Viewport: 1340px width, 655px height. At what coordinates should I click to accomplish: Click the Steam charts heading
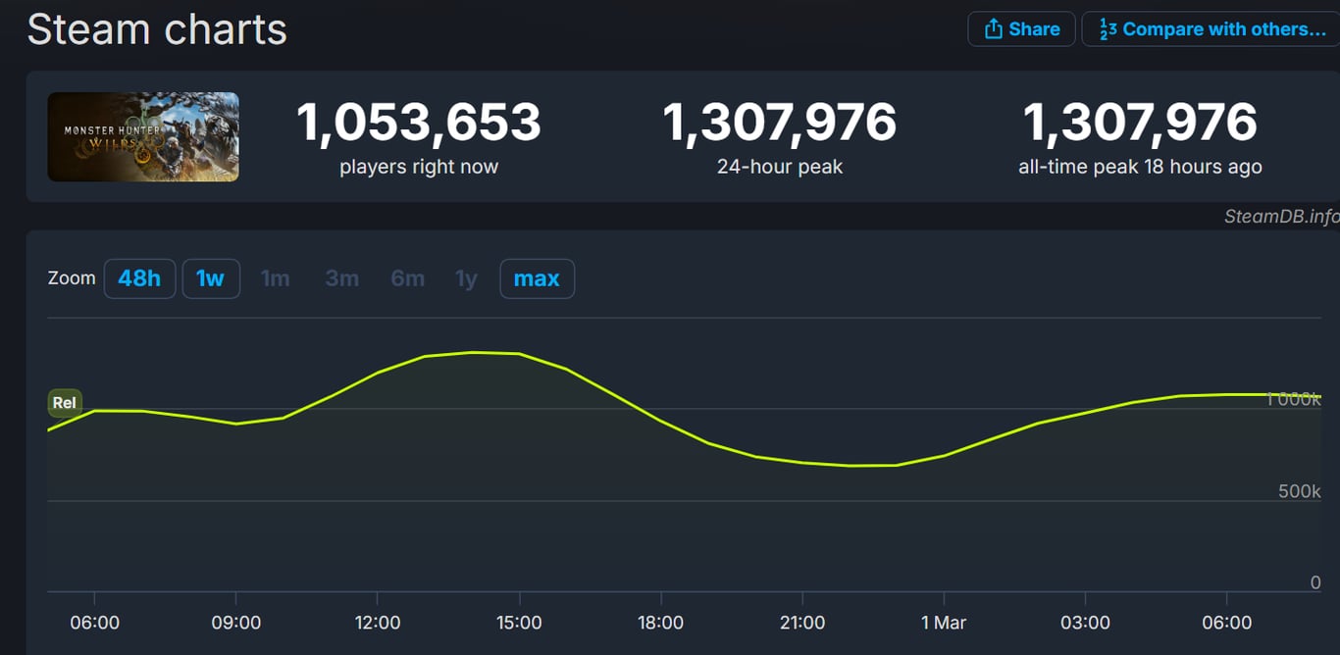tap(157, 29)
